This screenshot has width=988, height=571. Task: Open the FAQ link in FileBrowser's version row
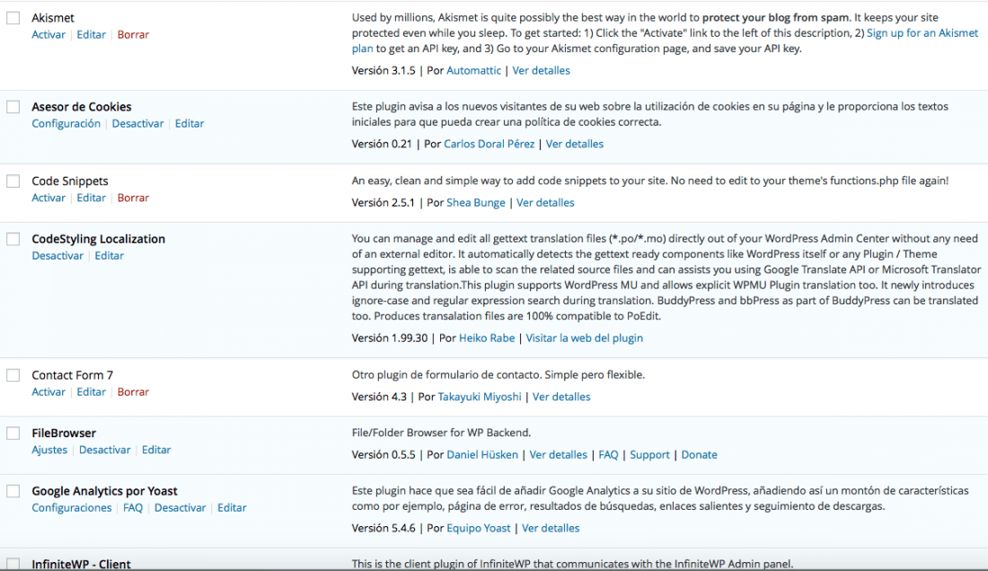(x=608, y=454)
